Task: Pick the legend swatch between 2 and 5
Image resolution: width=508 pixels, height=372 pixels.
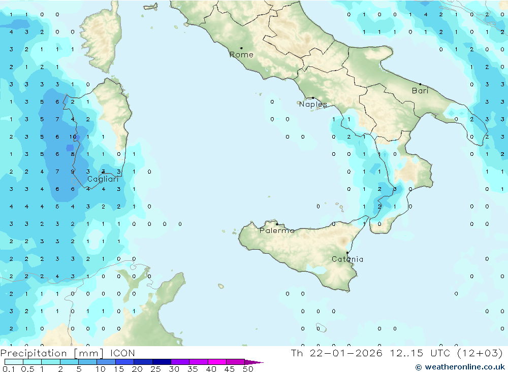Action: pos(69,362)
